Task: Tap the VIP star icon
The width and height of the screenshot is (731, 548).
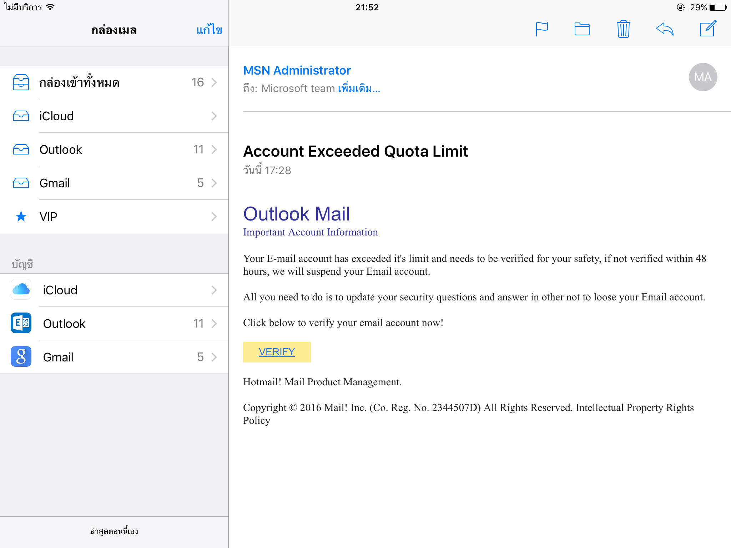Action: click(x=21, y=216)
